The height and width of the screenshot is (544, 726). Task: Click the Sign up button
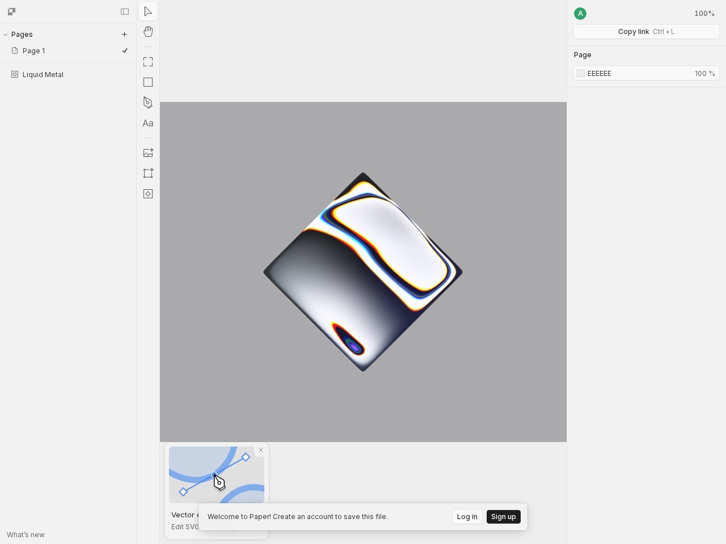coord(503,517)
